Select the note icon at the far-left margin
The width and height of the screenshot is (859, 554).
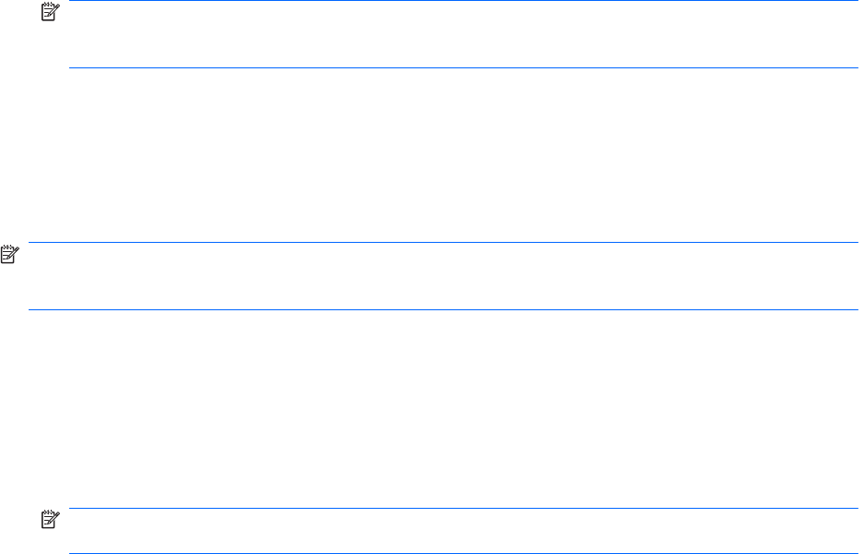click(x=10, y=254)
